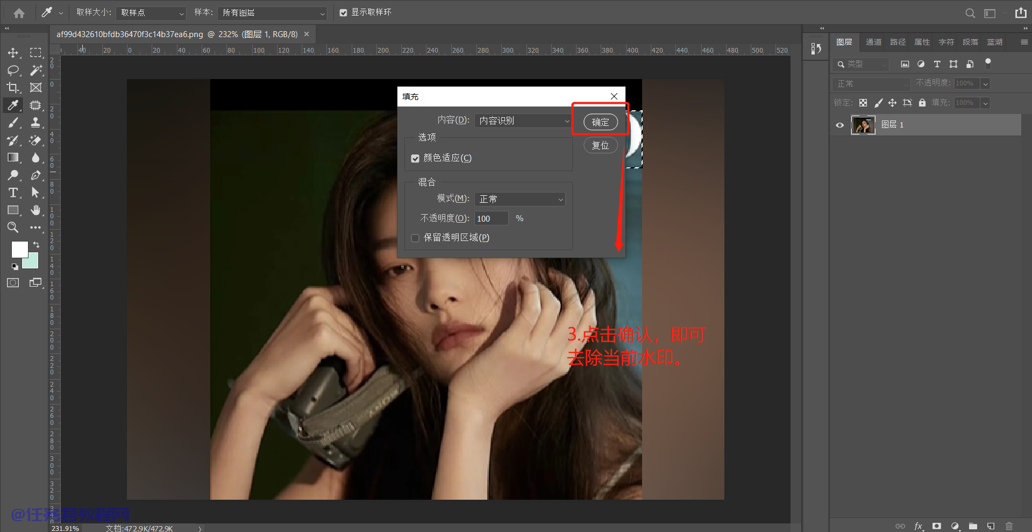Select the Path Selection tool
The width and height of the screenshot is (1032, 532).
tap(35, 193)
